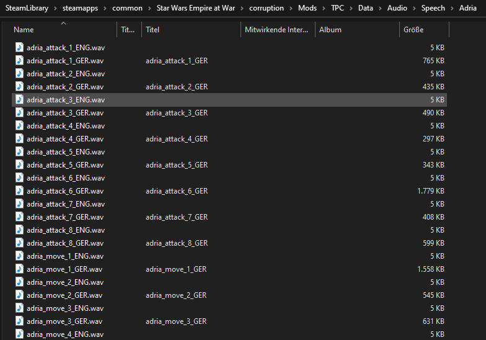Image resolution: width=486 pixels, height=340 pixels.
Task: Click the audio icon of adria_move_1_GER.wav
Action: click(19, 269)
